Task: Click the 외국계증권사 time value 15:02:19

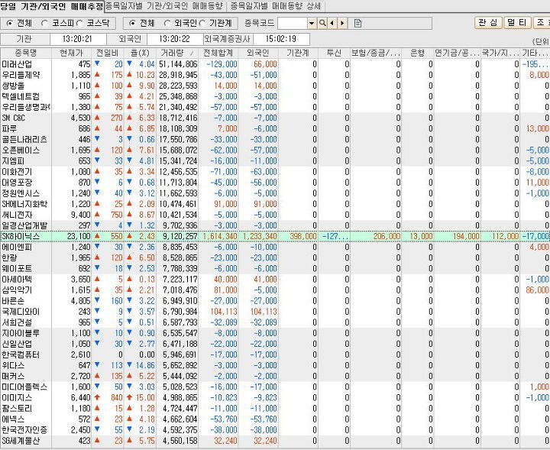Action: click(x=281, y=39)
